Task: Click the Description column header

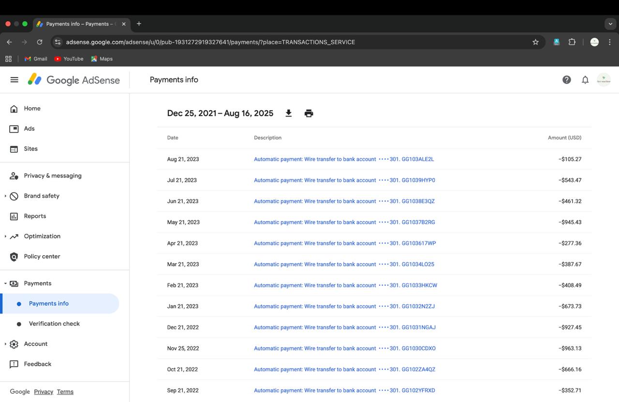Action: tap(267, 138)
